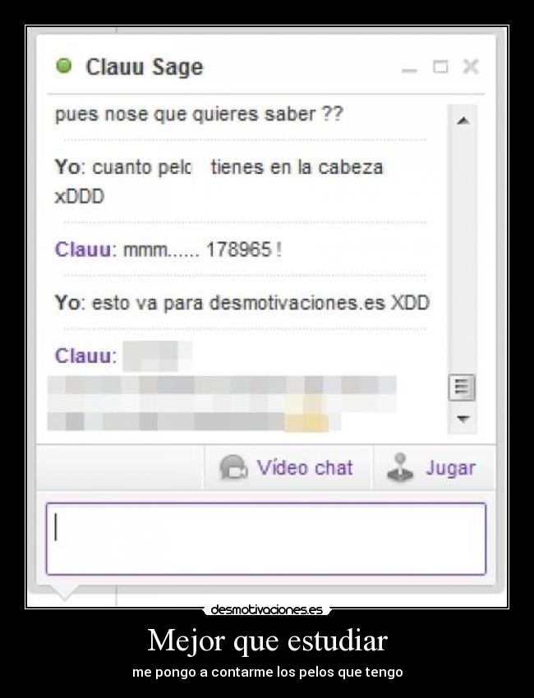The width and height of the screenshot is (534, 698).
Task: Maximize the Clauu Sage chat window
Action: point(440,67)
